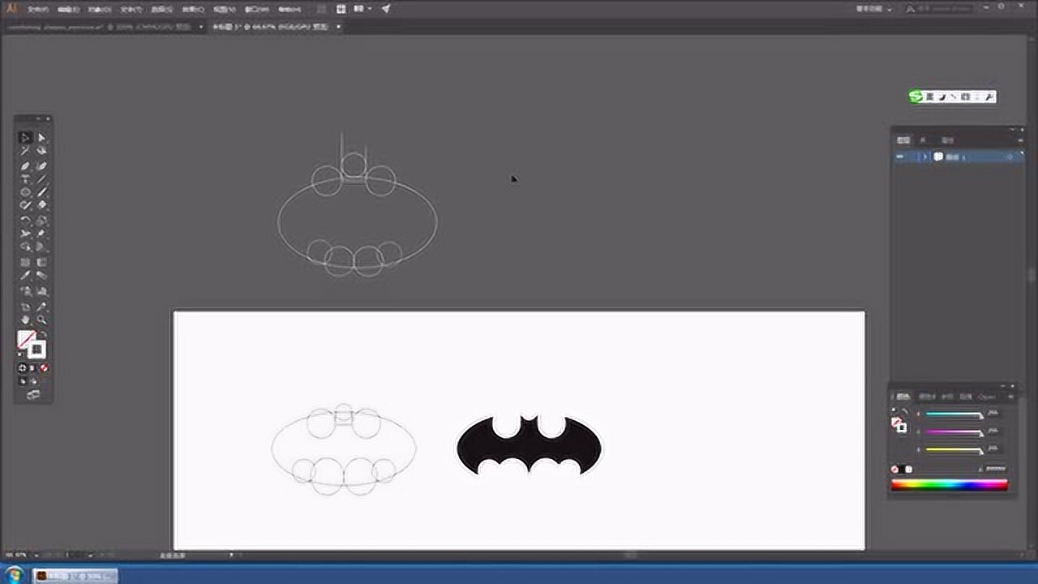Switch to the Layers tab in panel

pos(903,140)
